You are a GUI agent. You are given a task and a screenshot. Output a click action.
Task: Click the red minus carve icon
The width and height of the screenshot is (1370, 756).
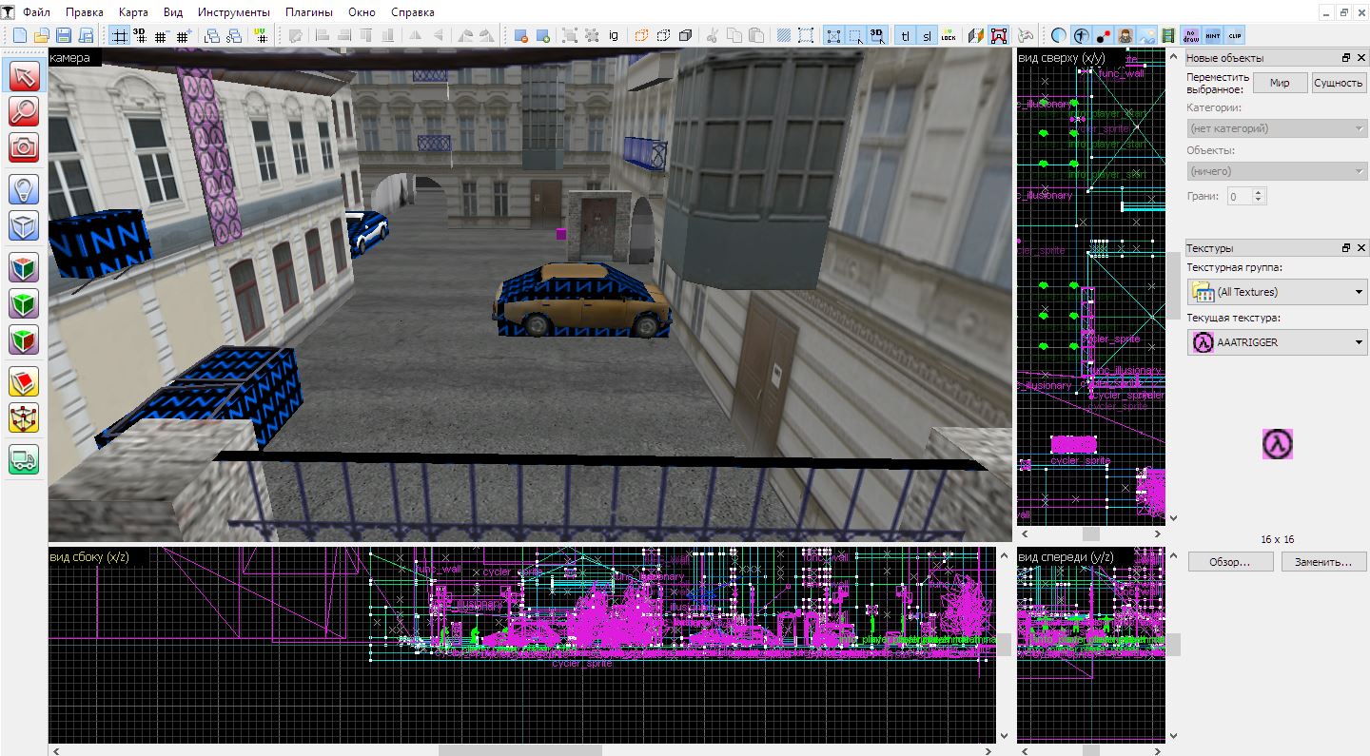point(520,35)
